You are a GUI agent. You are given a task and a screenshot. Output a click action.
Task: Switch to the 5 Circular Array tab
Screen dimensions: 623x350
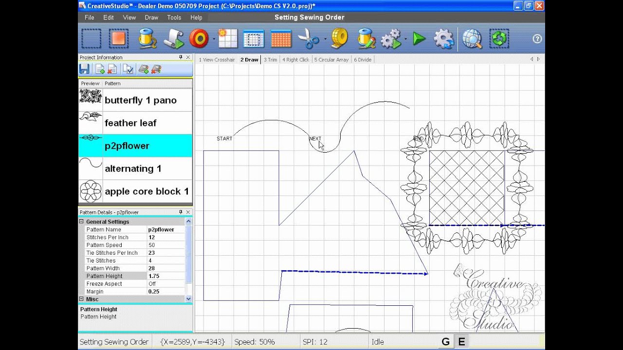click(x=331, y=60)
